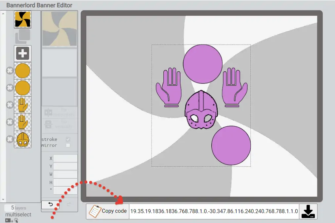Delete the first circle layer

pos(10,71)
